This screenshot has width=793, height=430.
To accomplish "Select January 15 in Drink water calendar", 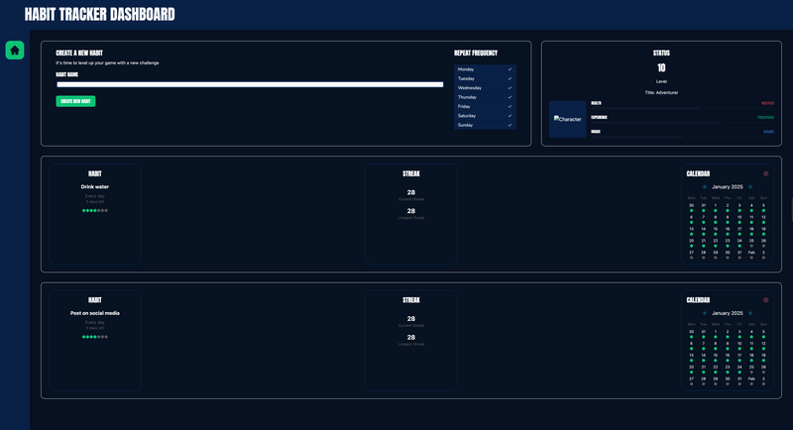I will (x=715, y=231).
